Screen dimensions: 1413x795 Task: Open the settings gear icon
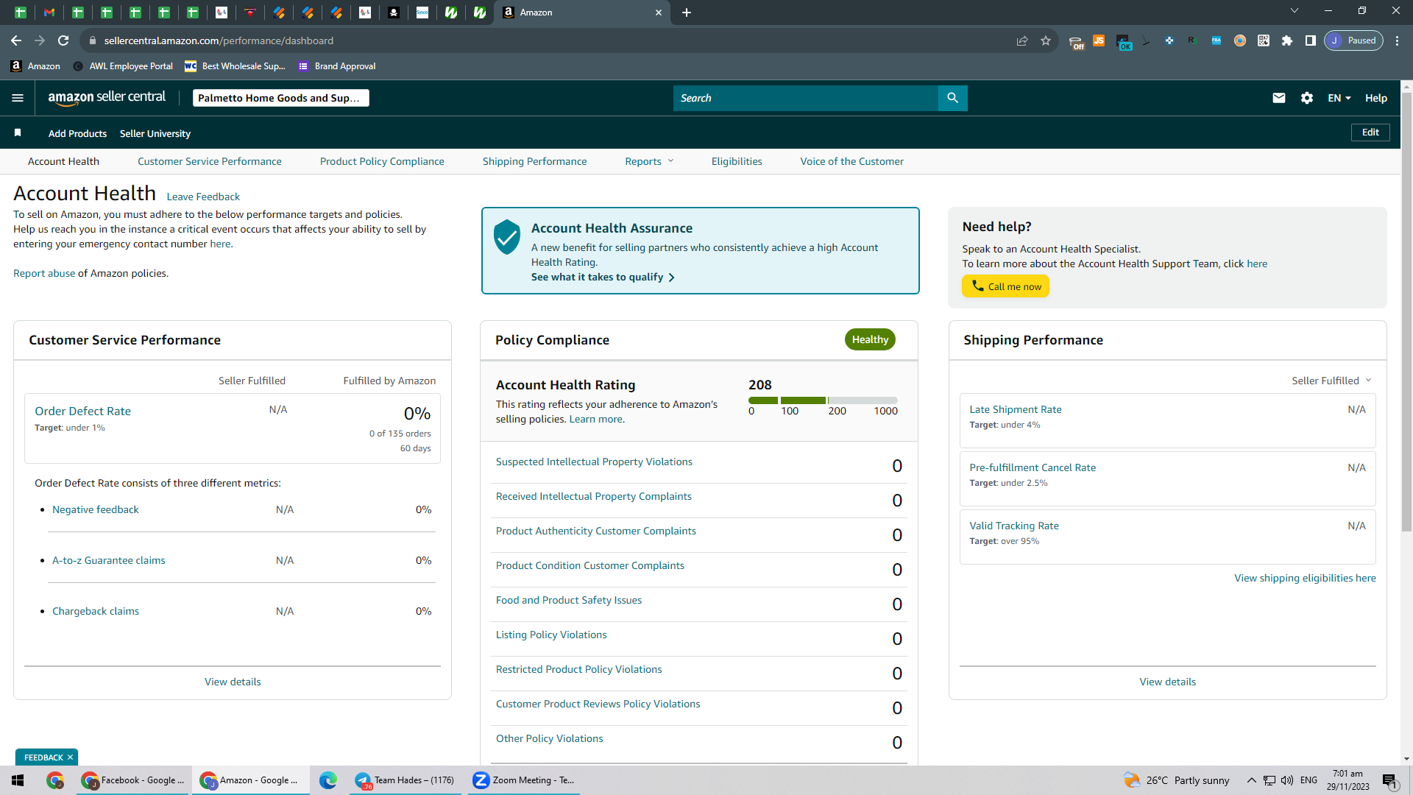(1307, 98)
